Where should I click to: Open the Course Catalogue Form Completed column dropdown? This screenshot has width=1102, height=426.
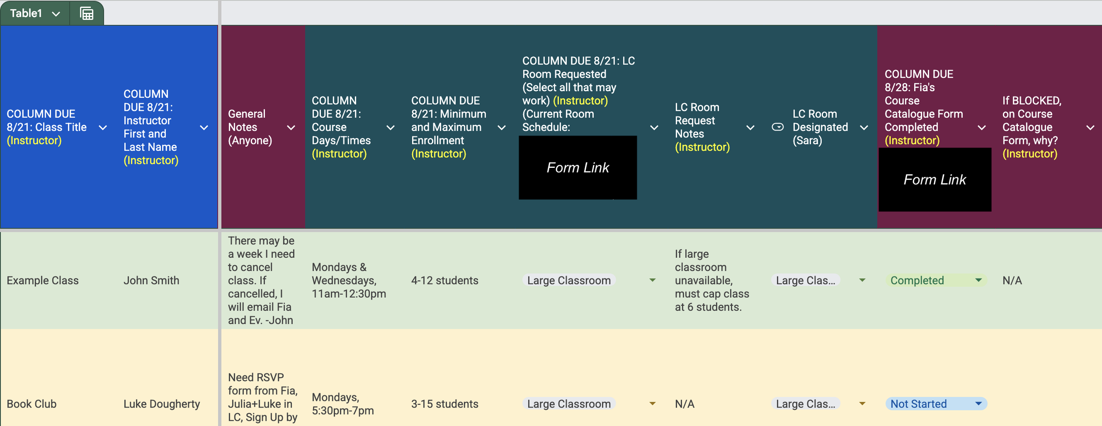point(982,128)
